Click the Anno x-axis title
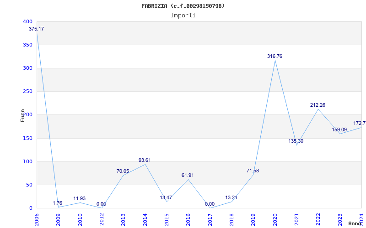Viewport: 366px width, 228px height. [x=355, y=223]
